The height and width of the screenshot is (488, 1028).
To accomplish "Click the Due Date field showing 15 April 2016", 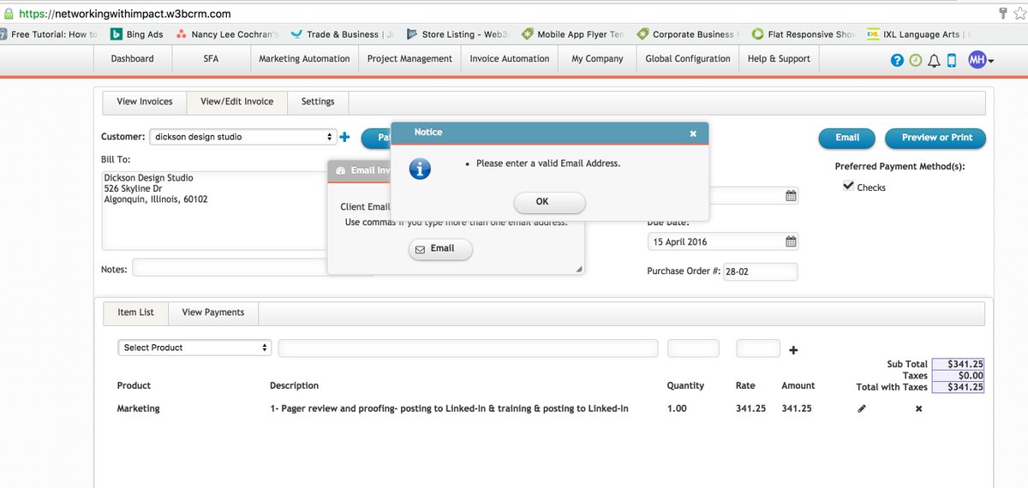I will (x=723, y=241).
